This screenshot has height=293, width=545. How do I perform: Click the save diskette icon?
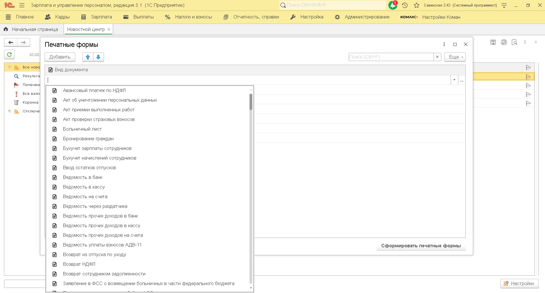tap(493, 42)
